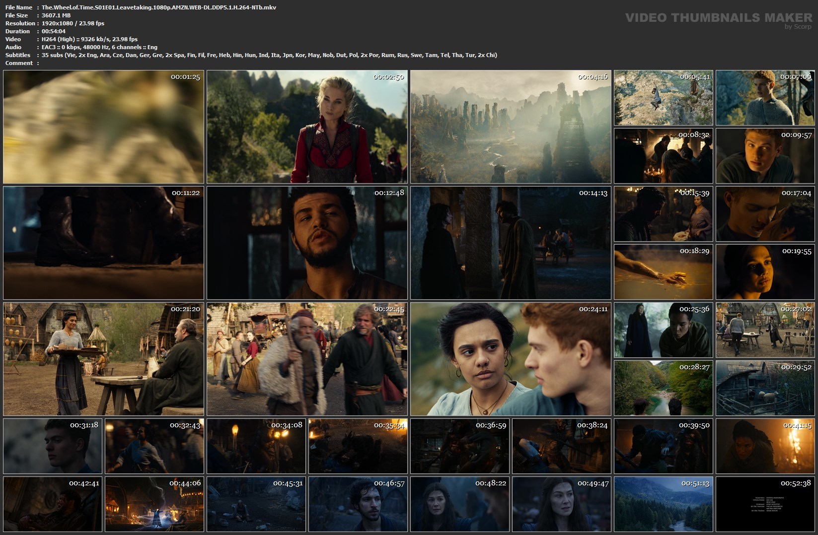Select the fire frame at 00:41:15
This screenshot has width=818, height=535.
click(765, 446)
